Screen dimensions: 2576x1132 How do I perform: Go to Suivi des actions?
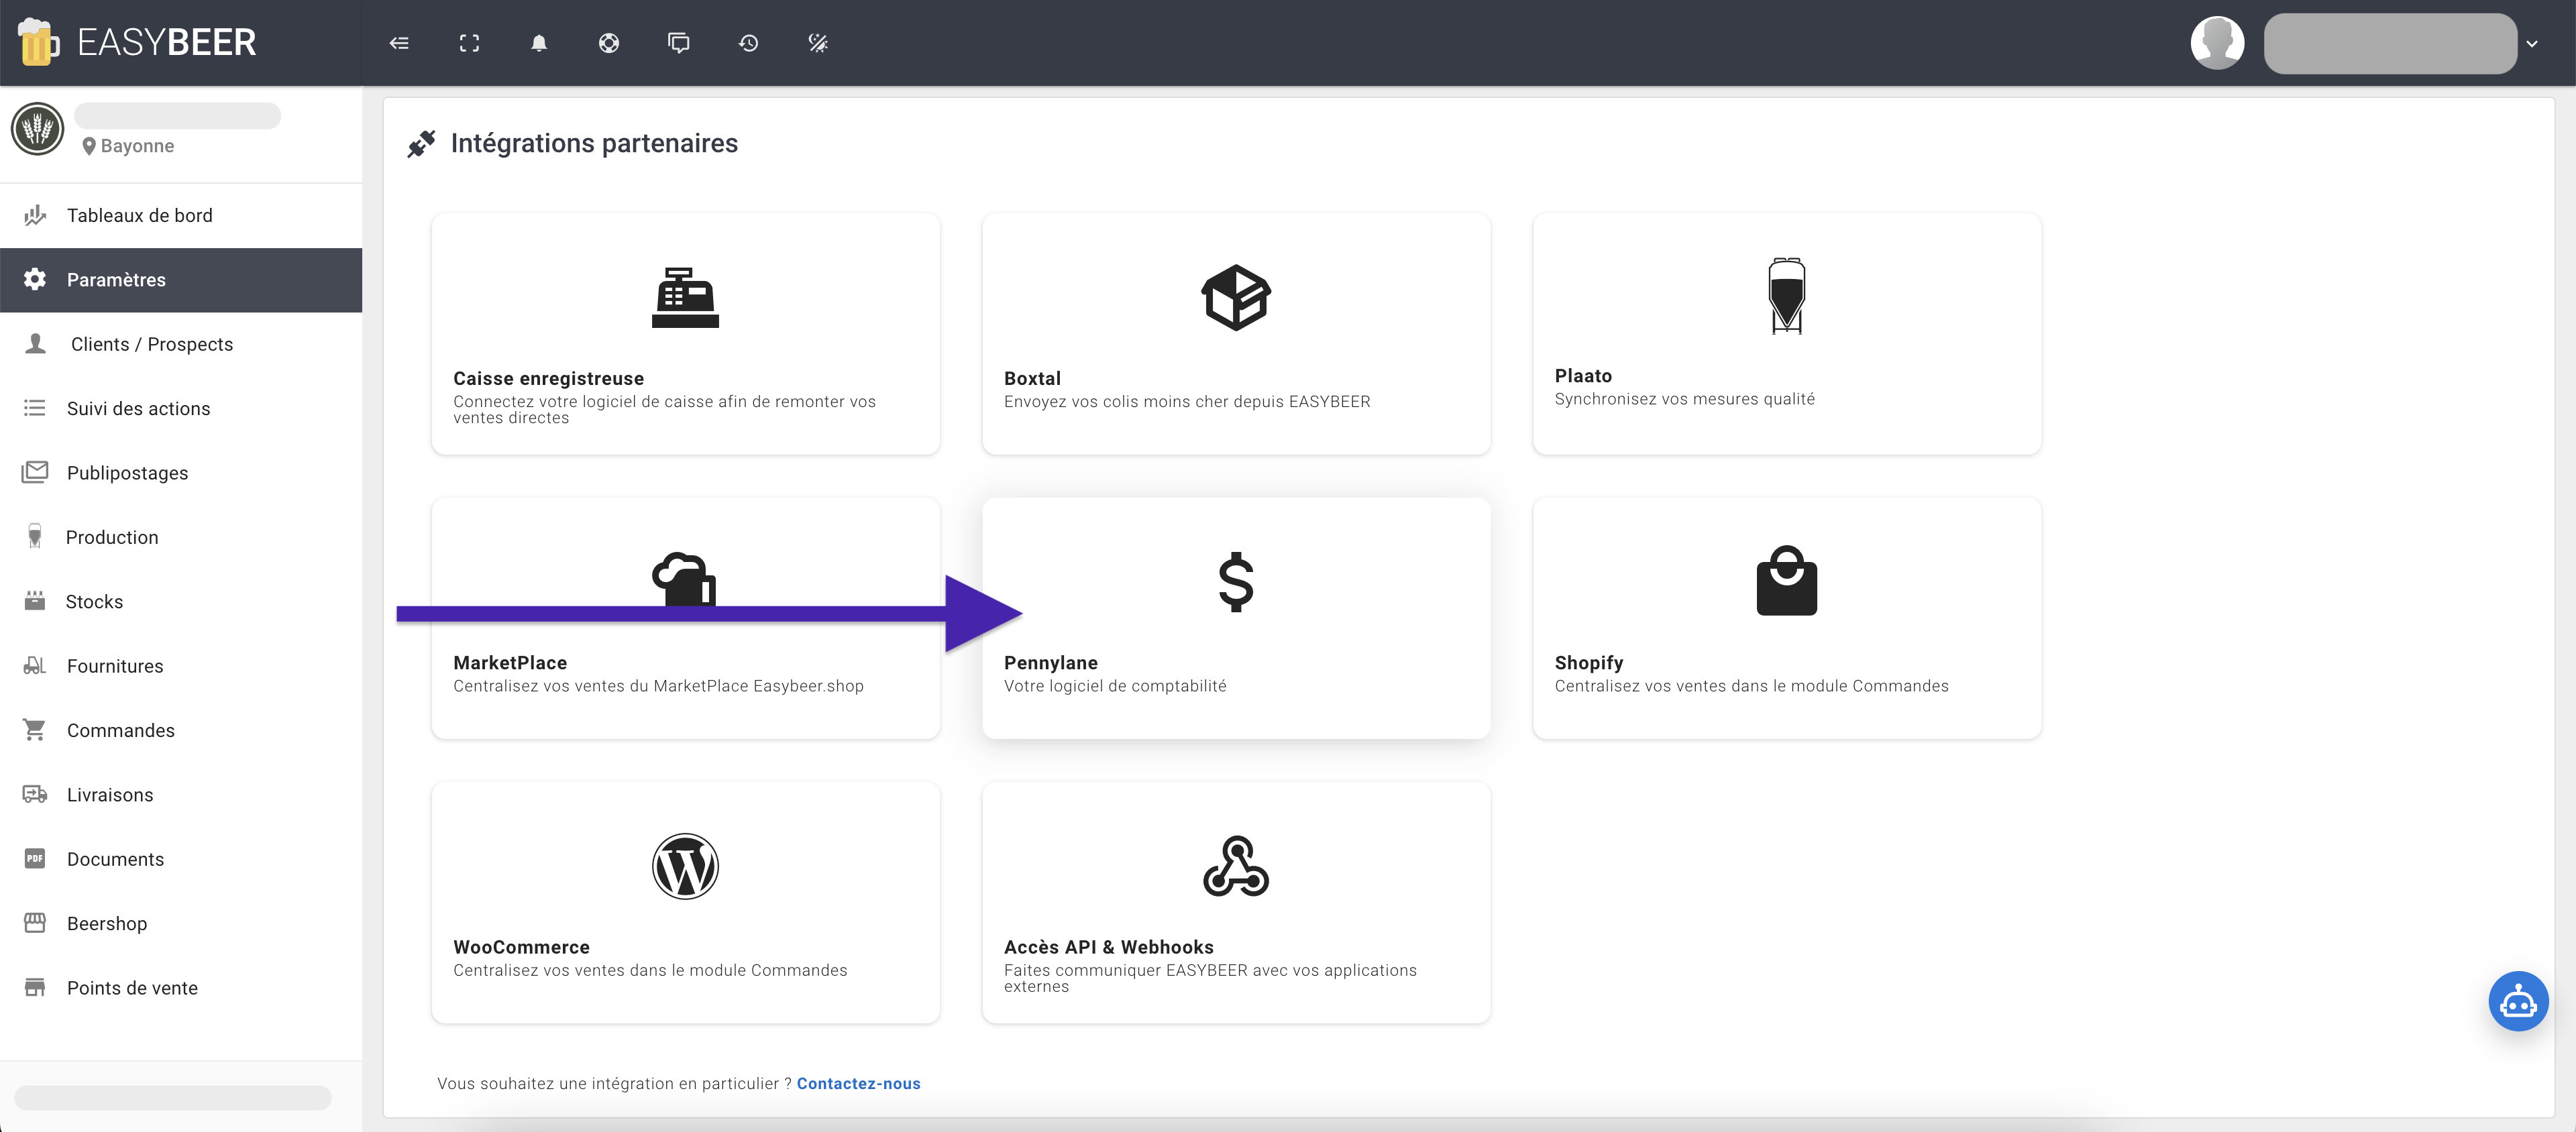(x=181, y=409)
